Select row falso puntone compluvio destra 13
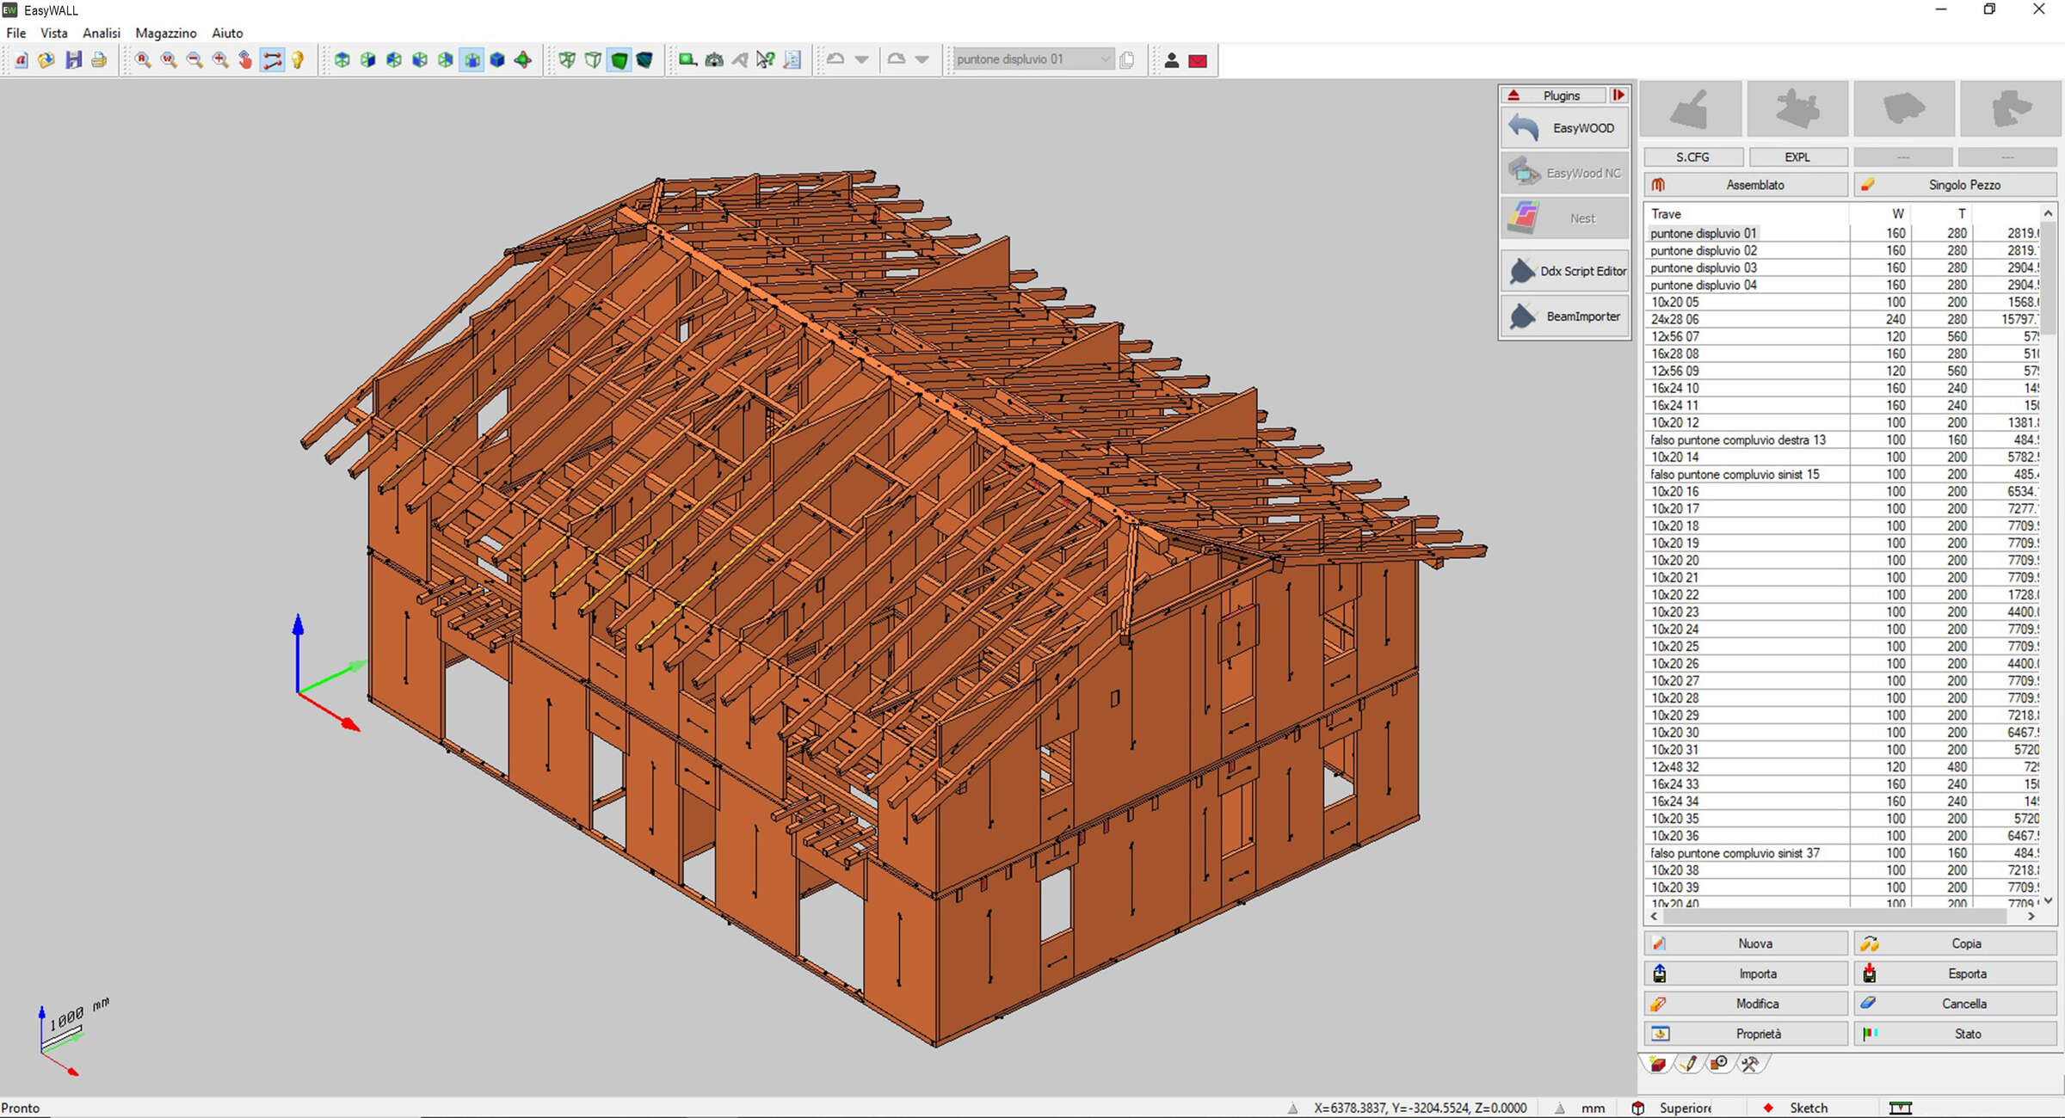Screen dimensions: 2065x1118 click(x=1843, y=439)
